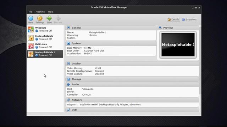This screenshot has width=227, height=127.
Task: Open the Display settings header link
Action: [x=76, y=64]
